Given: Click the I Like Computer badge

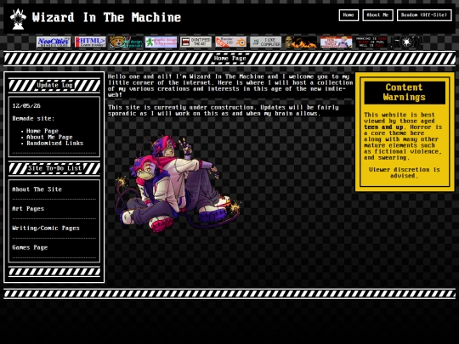Looking at the screenshot, I should [x=266, y=42].
